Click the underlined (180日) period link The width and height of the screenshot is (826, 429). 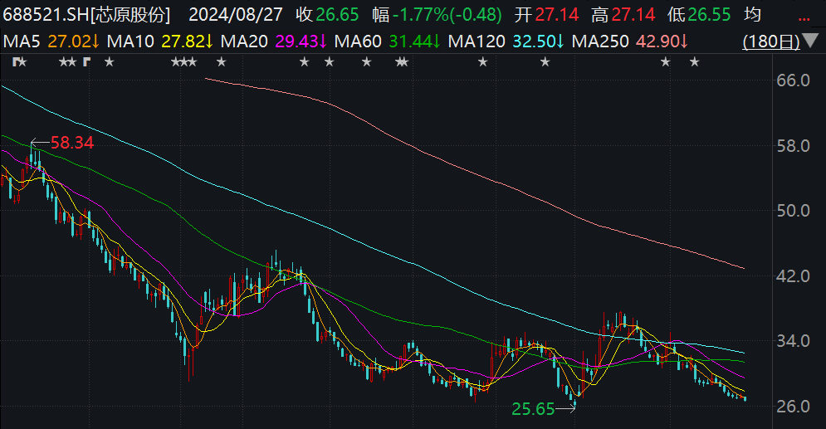771,41
